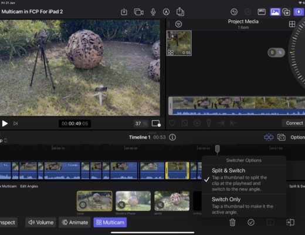Click the Project Media heading
The height and width of the screenshot is (235, 305).
point(243,22)
